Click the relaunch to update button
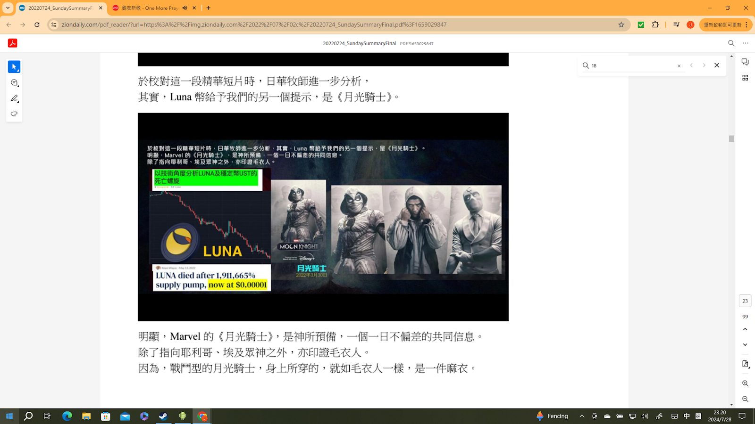Viewport: 755px width, 424px height. click(726, 24)
